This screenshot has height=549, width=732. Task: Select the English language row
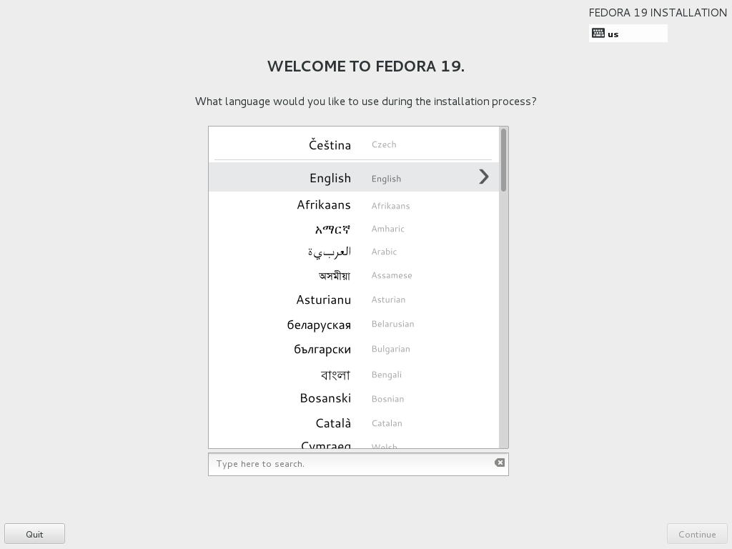point(354,177)
